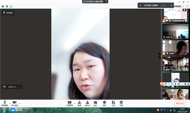Show hidden system tray icons arrow

pos(167,110)
